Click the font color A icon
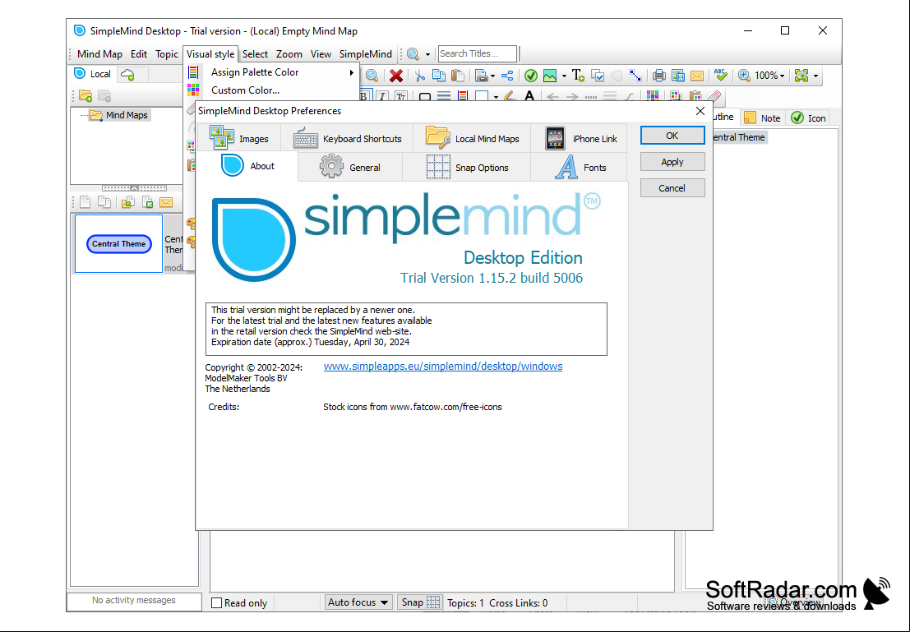This screenshot has height=632, width=910. click(x=529, y=96)
